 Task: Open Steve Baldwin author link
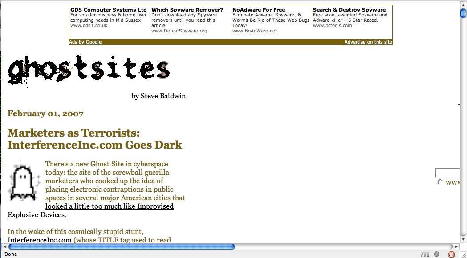point(163,96)
